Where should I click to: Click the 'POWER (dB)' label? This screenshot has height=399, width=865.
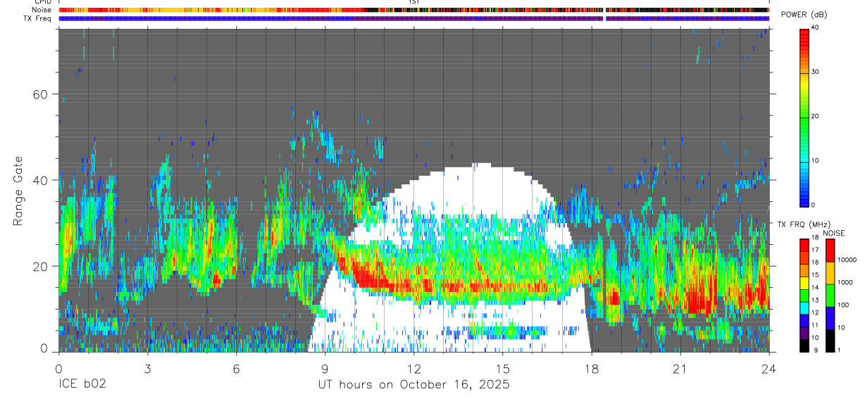[804, 15]
